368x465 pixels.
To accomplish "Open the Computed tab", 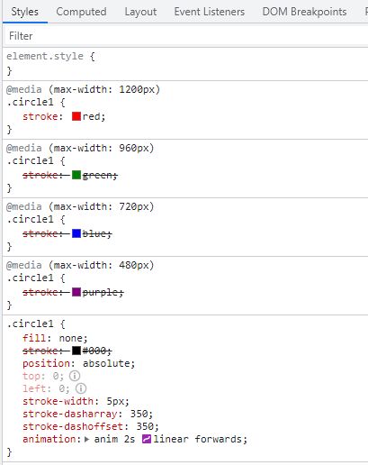I will [81, 12].
